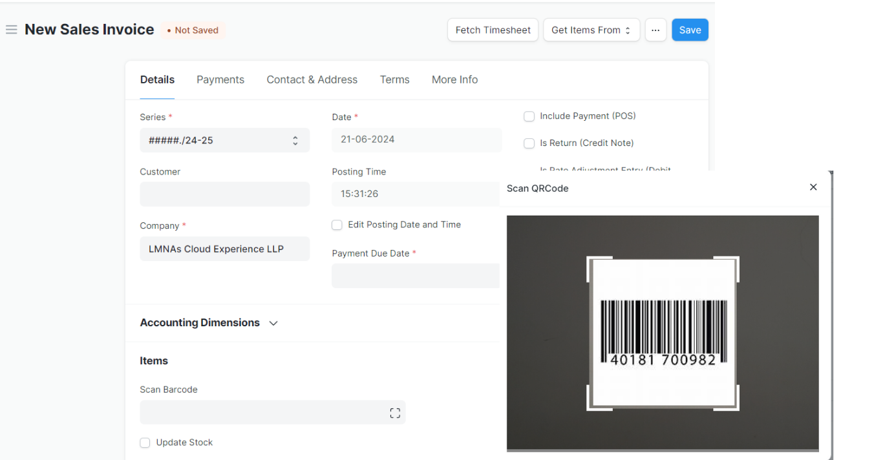
Task: Click the Date field showing 21-06-2024
Action: pos(416,140)
